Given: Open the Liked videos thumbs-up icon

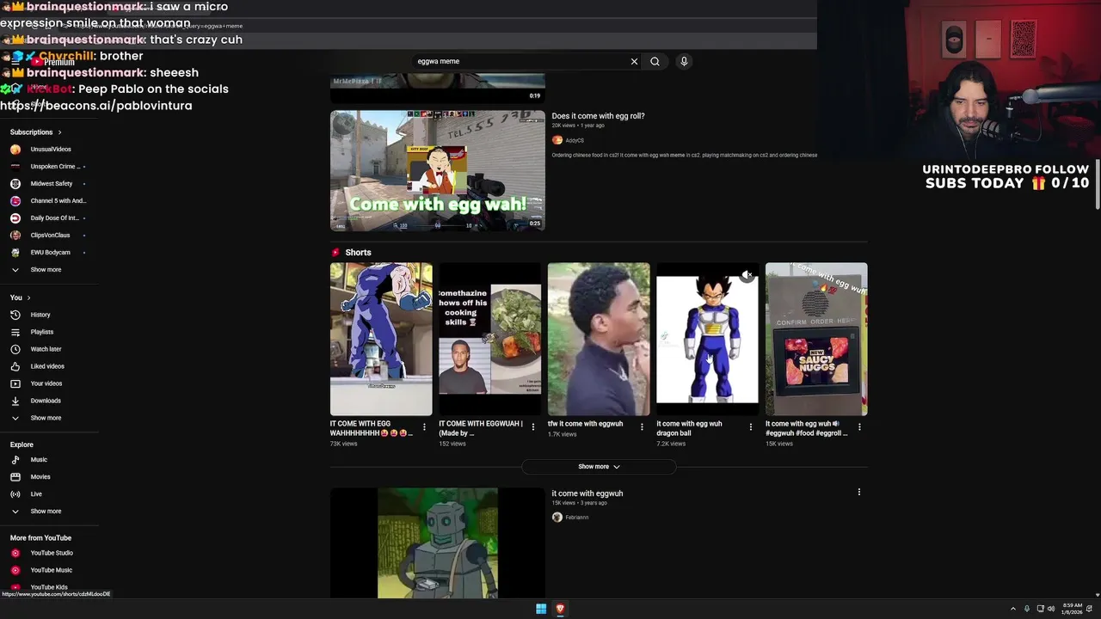Looking at the screenshot, I should 15,366.
